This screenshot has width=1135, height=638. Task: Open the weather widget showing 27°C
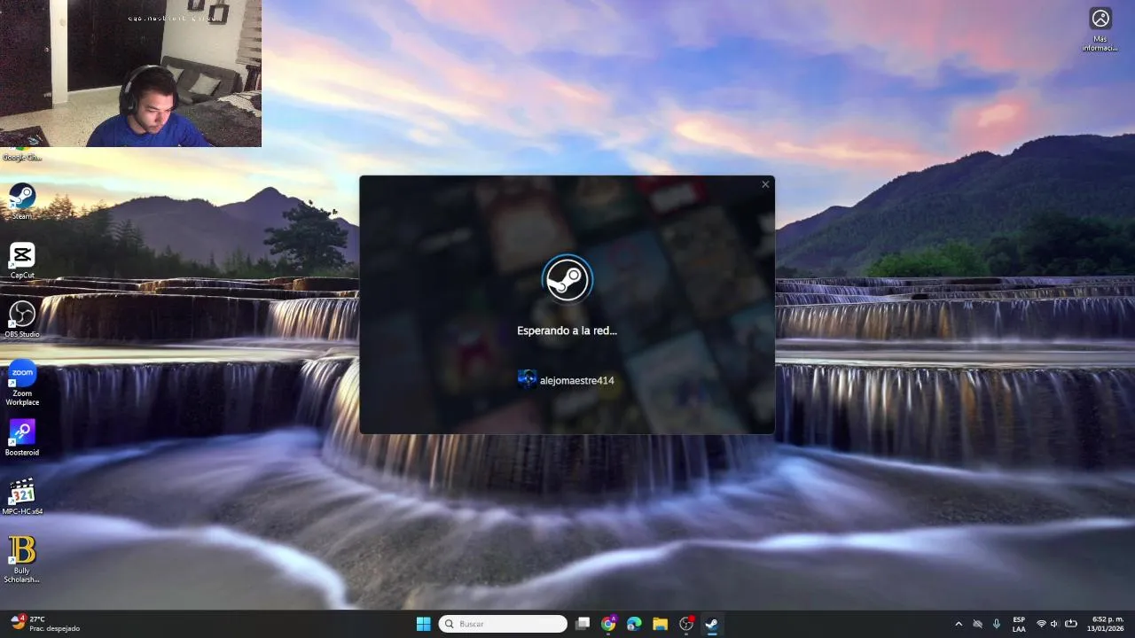(44, 624)
